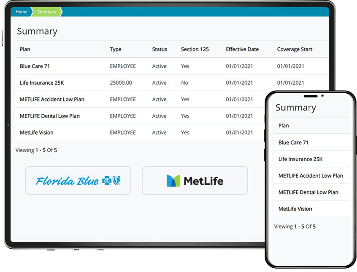
Task: Click Life Insurance 25K effective date
Action: (239, 83)
